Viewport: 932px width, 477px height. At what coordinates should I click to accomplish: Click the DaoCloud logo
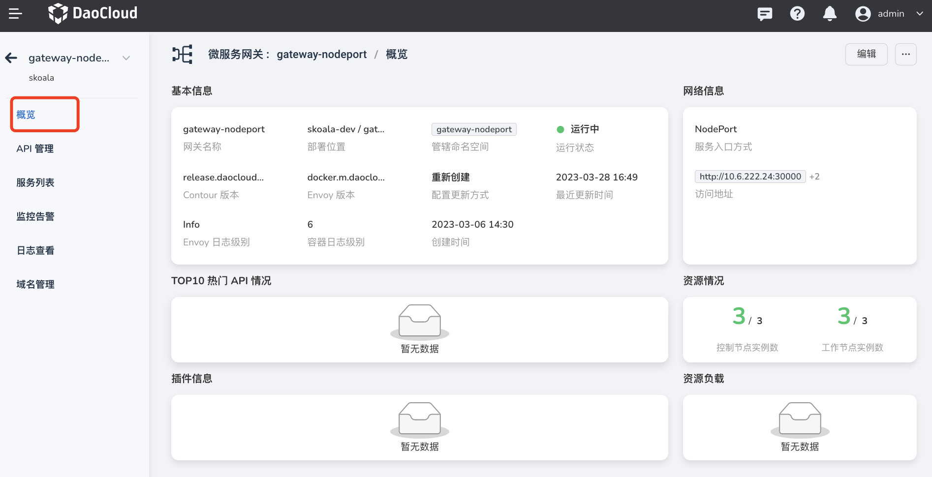click(93, 13)
